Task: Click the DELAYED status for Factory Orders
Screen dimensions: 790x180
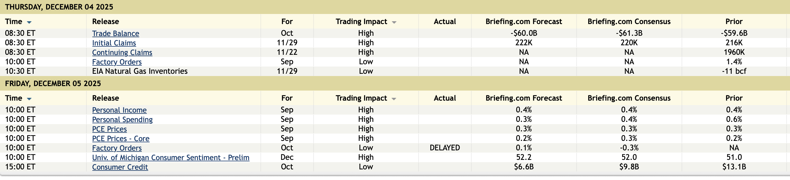Action: (x=445, y=148)
